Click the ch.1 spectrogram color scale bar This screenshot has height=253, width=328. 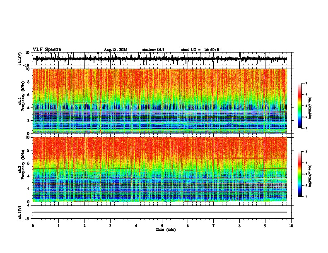[300, 106]
